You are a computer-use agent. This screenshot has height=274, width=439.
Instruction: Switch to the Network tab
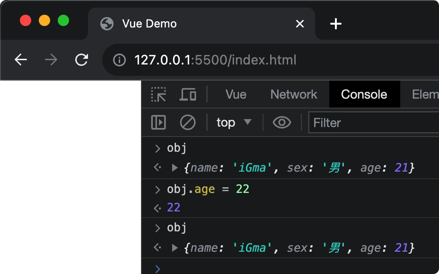tap(293, 94)
